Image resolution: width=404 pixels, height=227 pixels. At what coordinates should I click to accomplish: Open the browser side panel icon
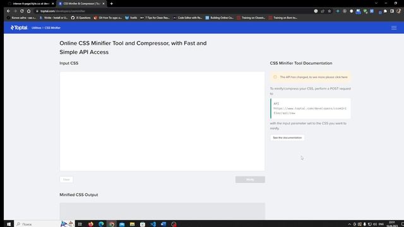pos(392,11)
